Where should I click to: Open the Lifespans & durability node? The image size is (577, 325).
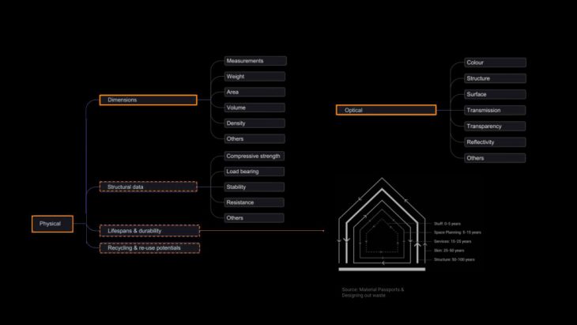[149, 230]
